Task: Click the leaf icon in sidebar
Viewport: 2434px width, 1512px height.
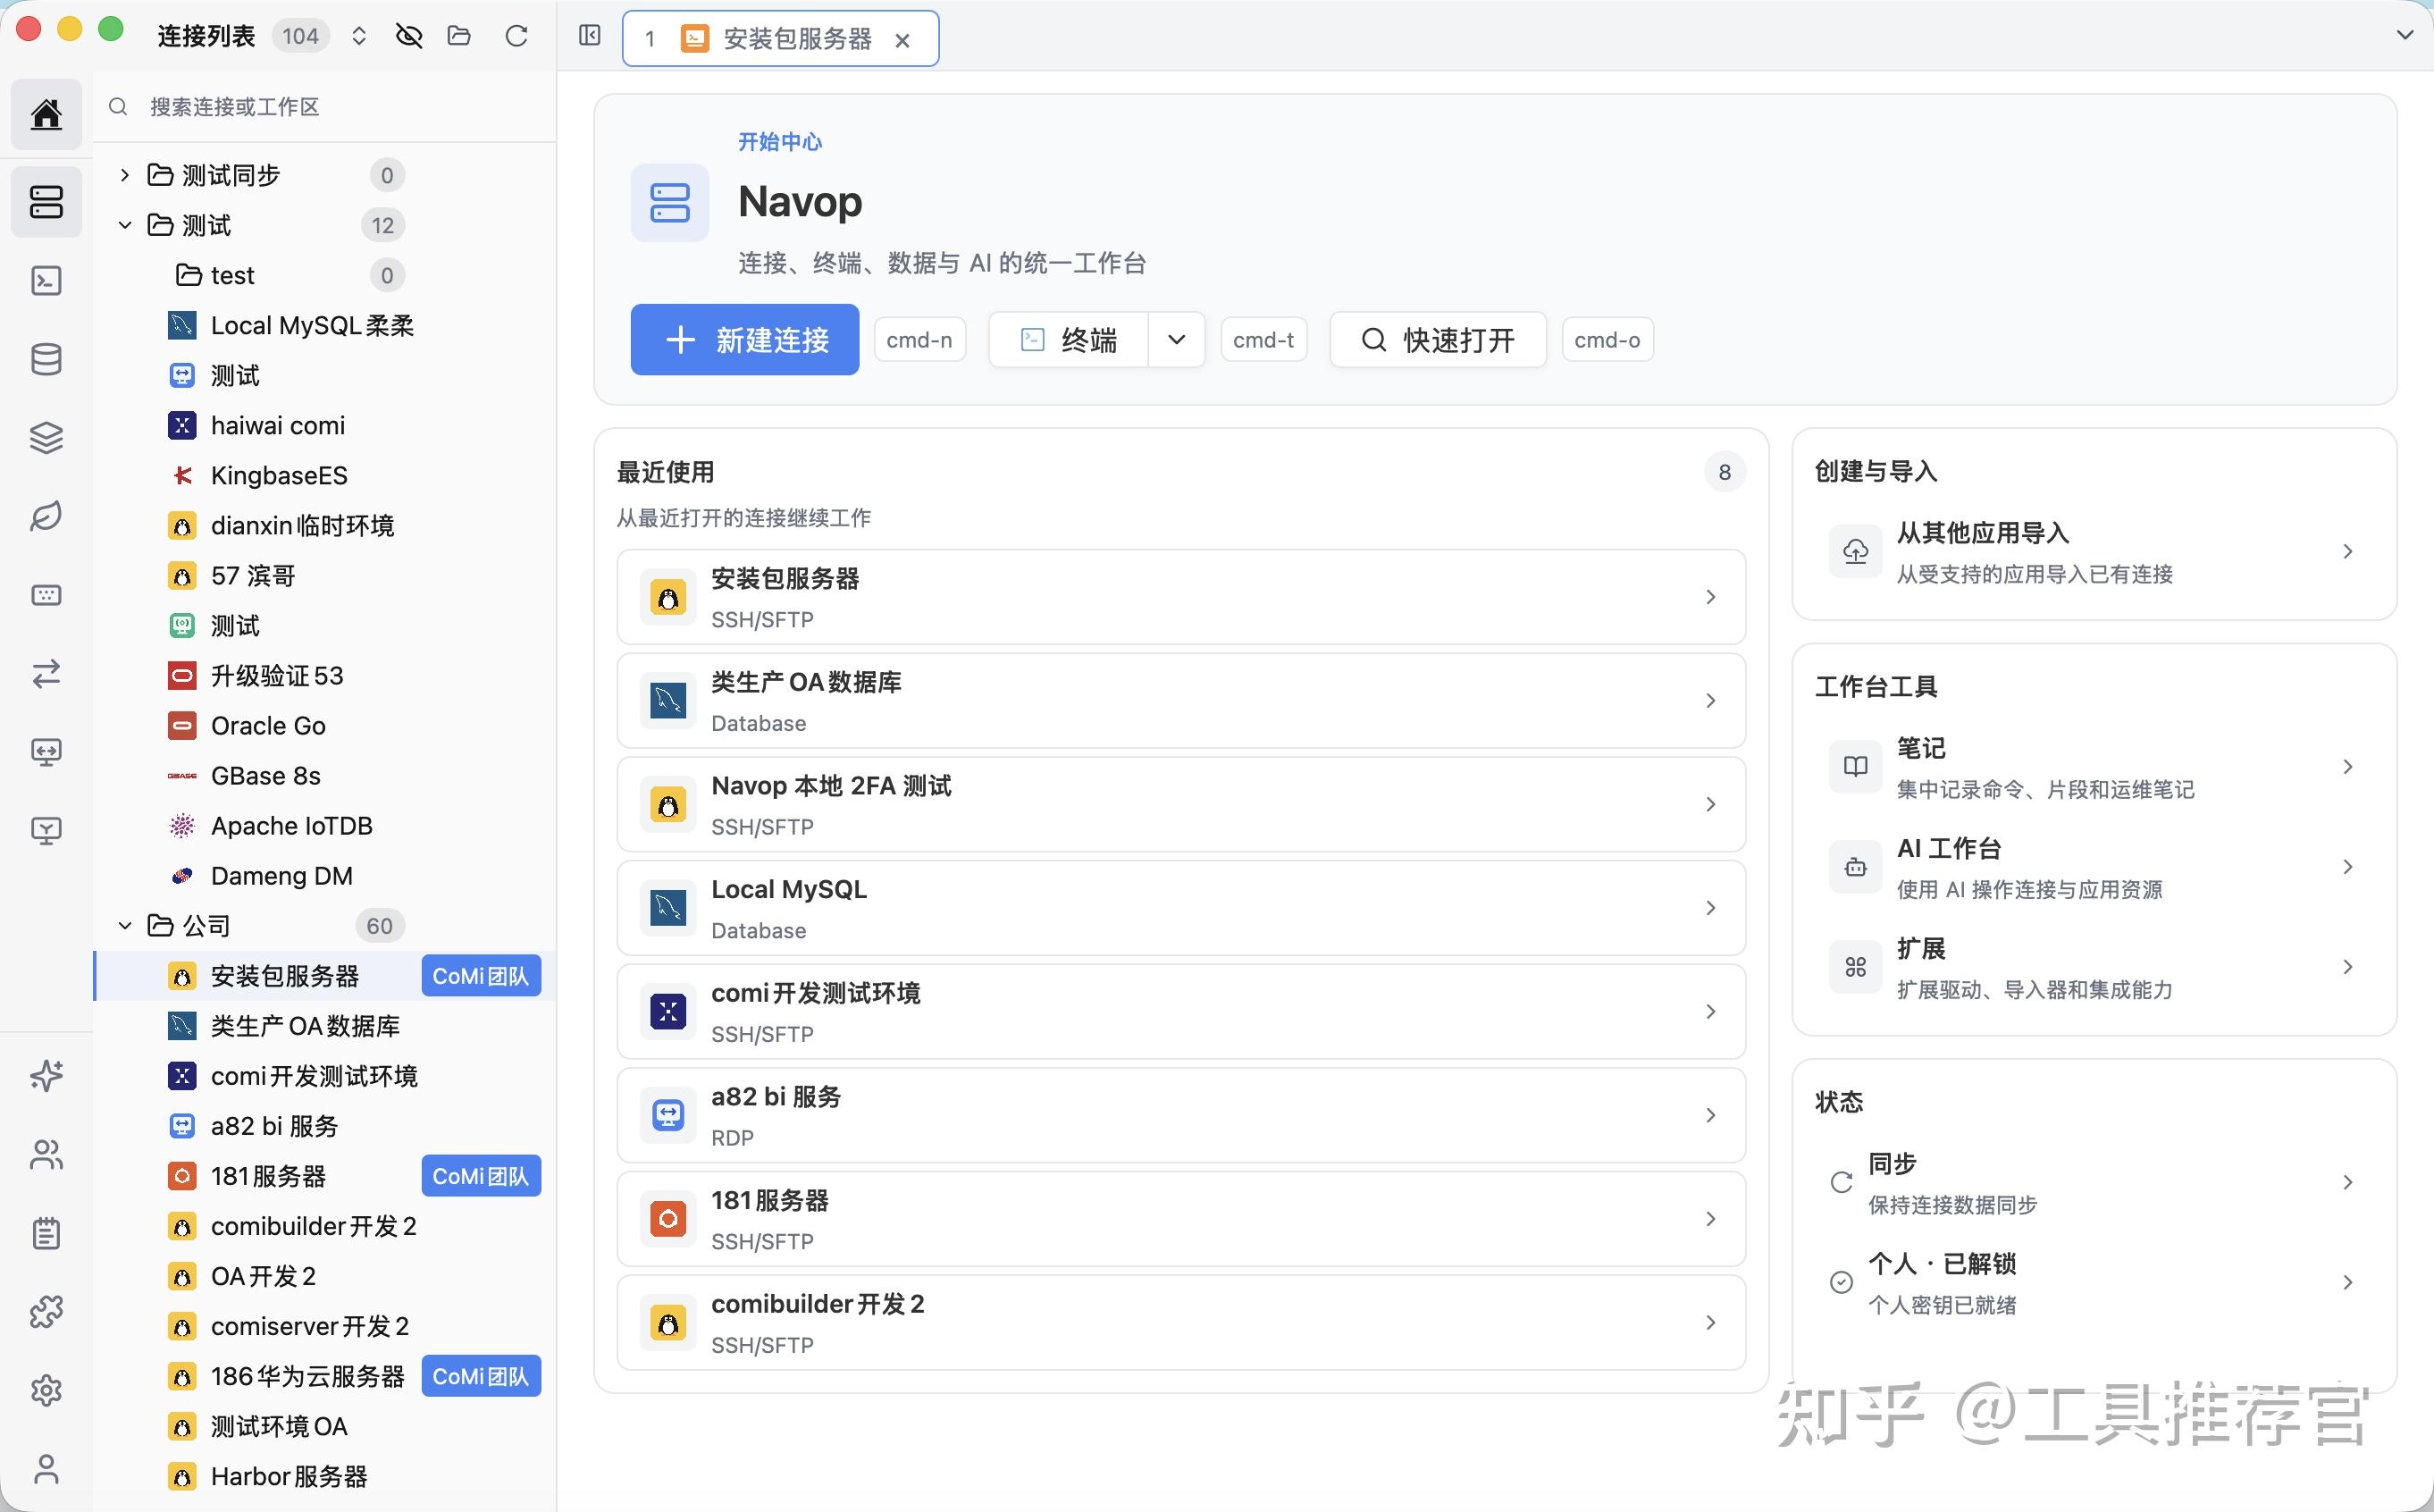Action: pyautogui.click(x=46, y=516)
